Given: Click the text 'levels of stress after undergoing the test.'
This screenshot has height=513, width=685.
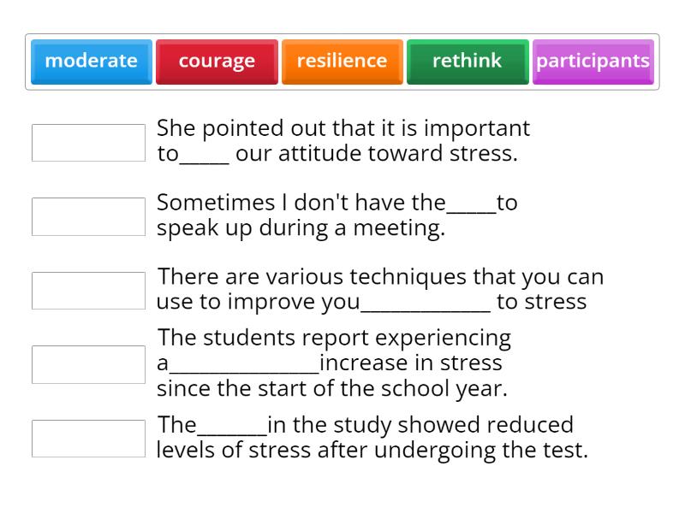Looking at the screenshot, I should pyautogui.click(x=372, y=451).
